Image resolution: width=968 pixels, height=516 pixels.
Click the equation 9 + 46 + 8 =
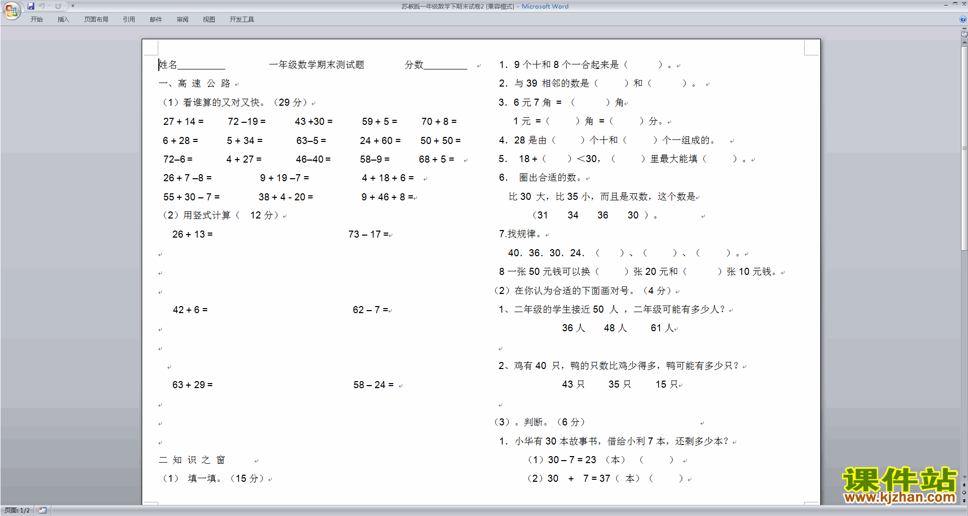click(387, 197)
